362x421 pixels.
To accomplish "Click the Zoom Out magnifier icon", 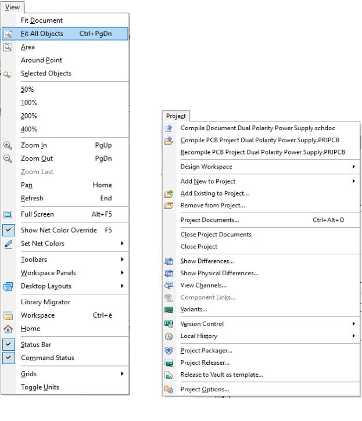I will pos(8,159).
